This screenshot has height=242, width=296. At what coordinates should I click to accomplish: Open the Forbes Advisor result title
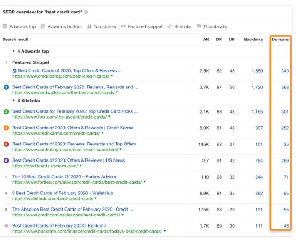(x=64, y=176)
